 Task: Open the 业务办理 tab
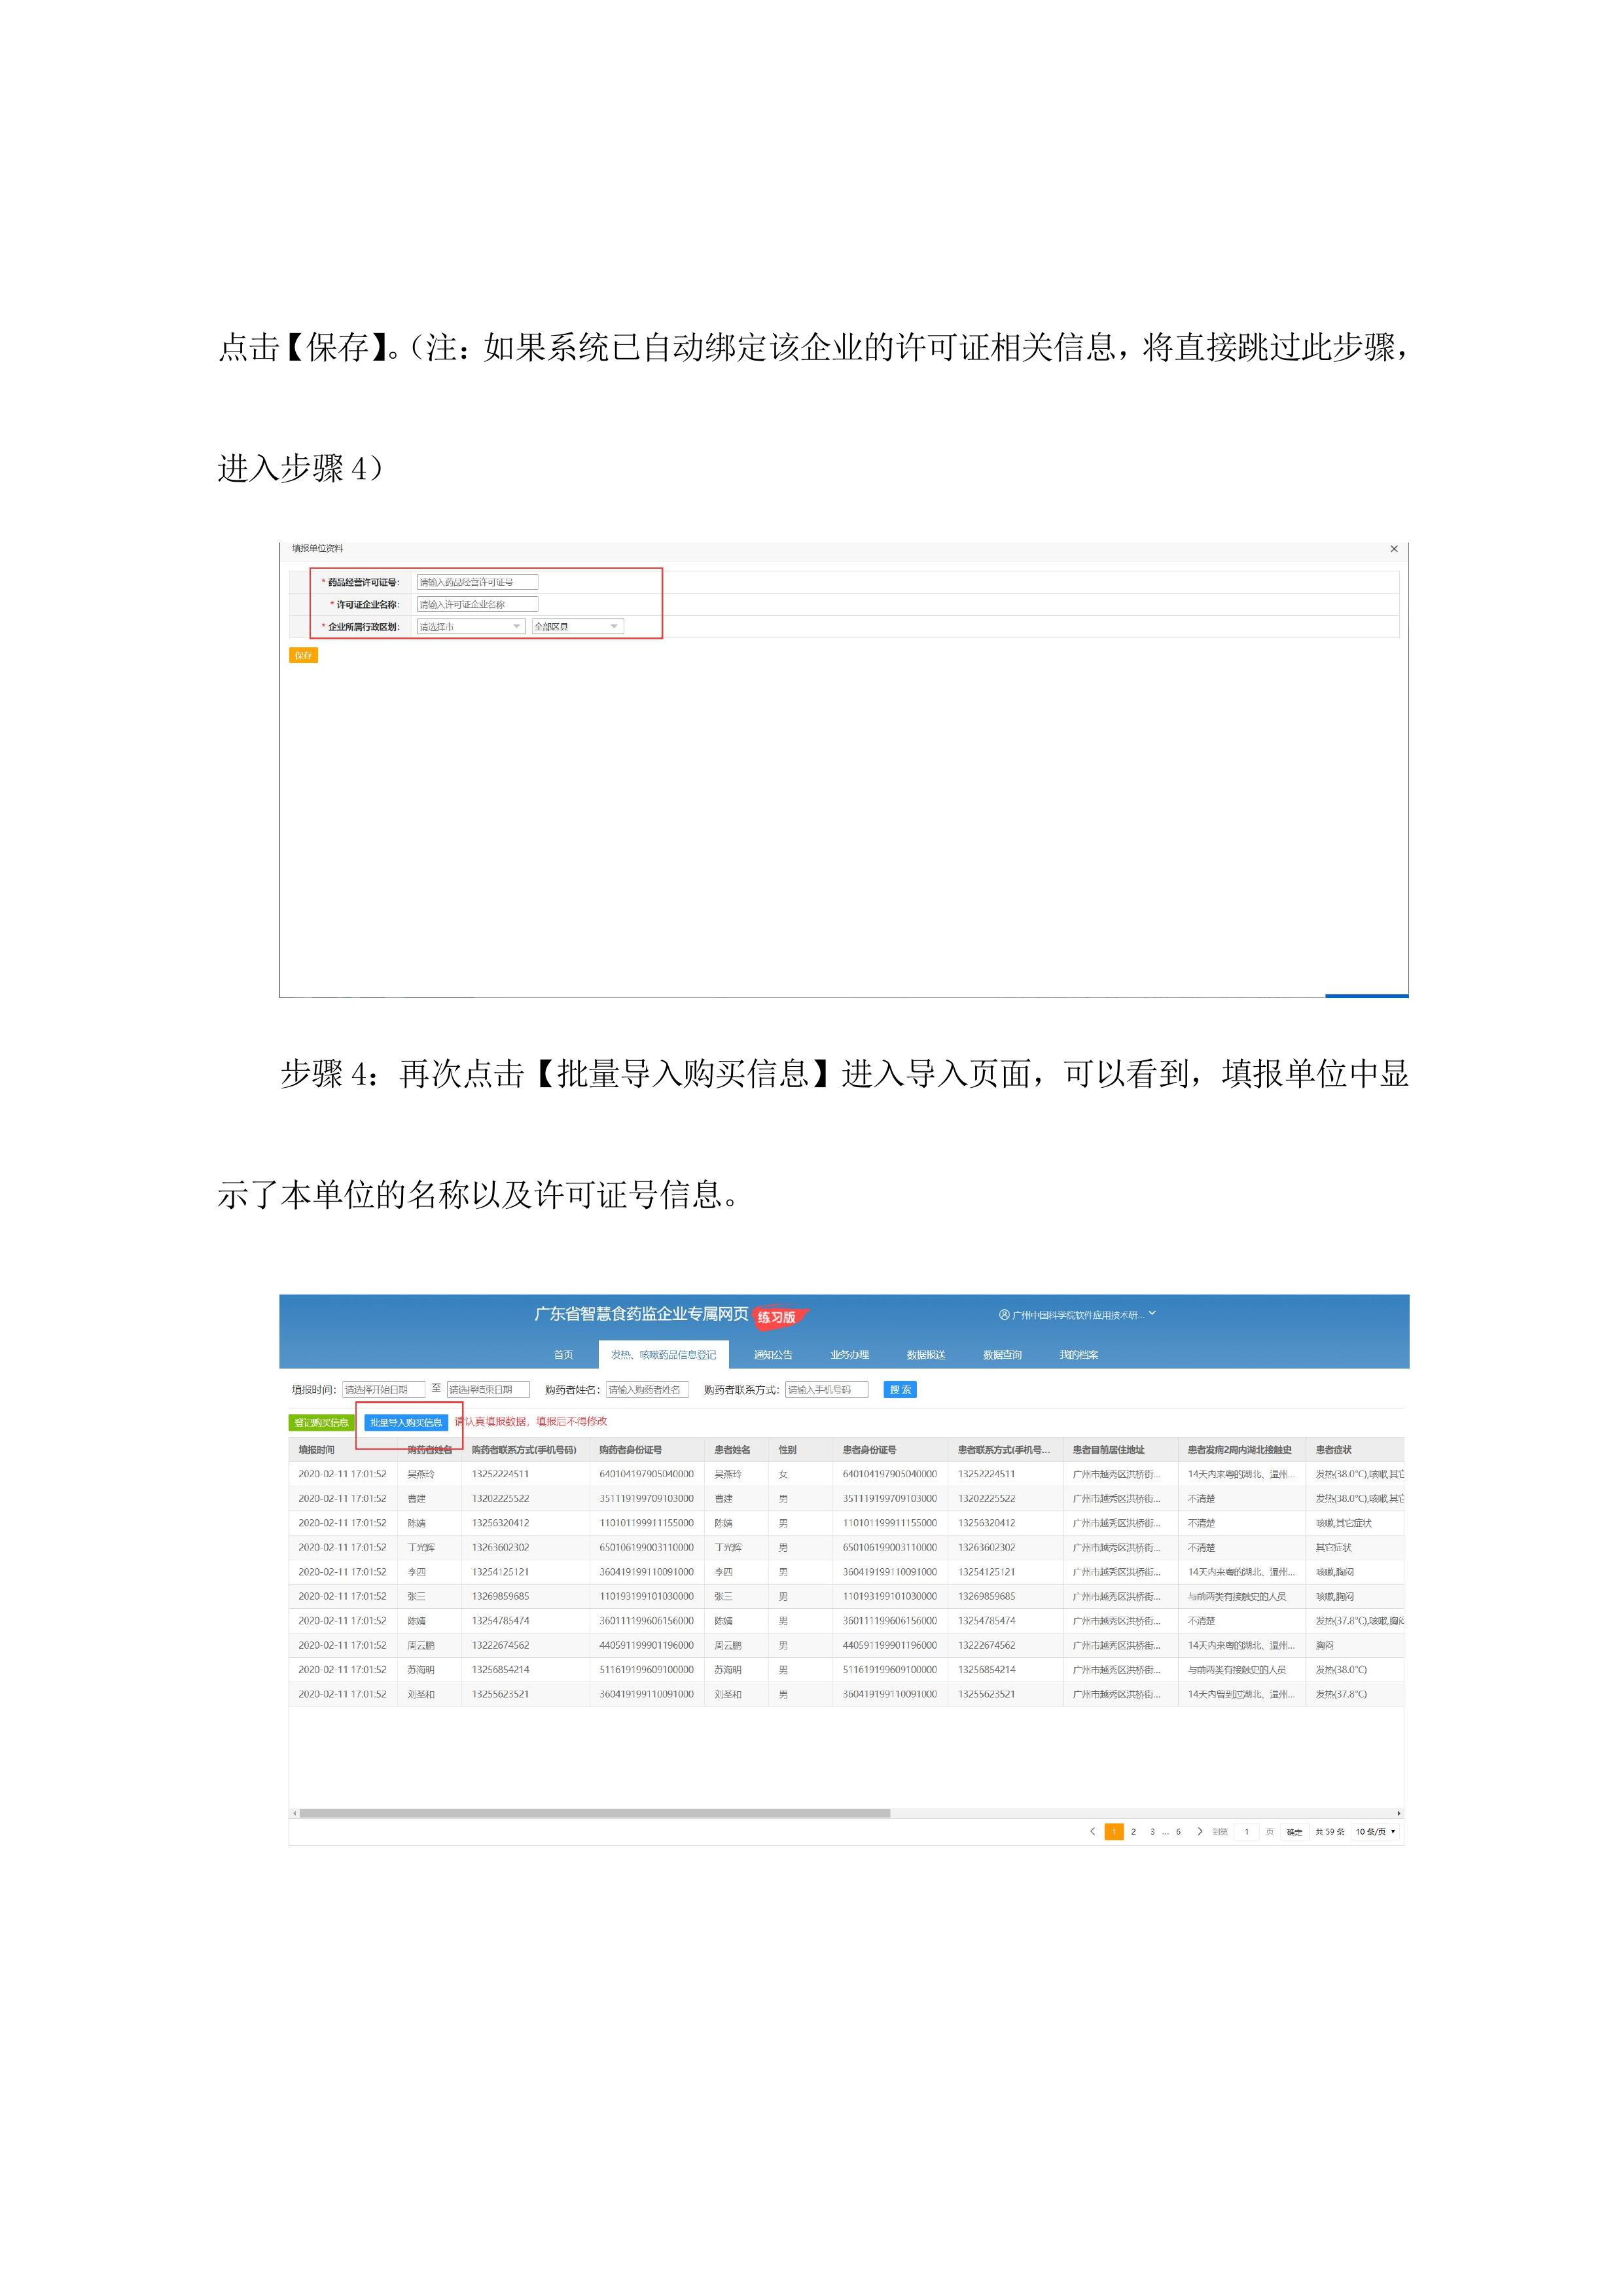(x=849, y=1354)
